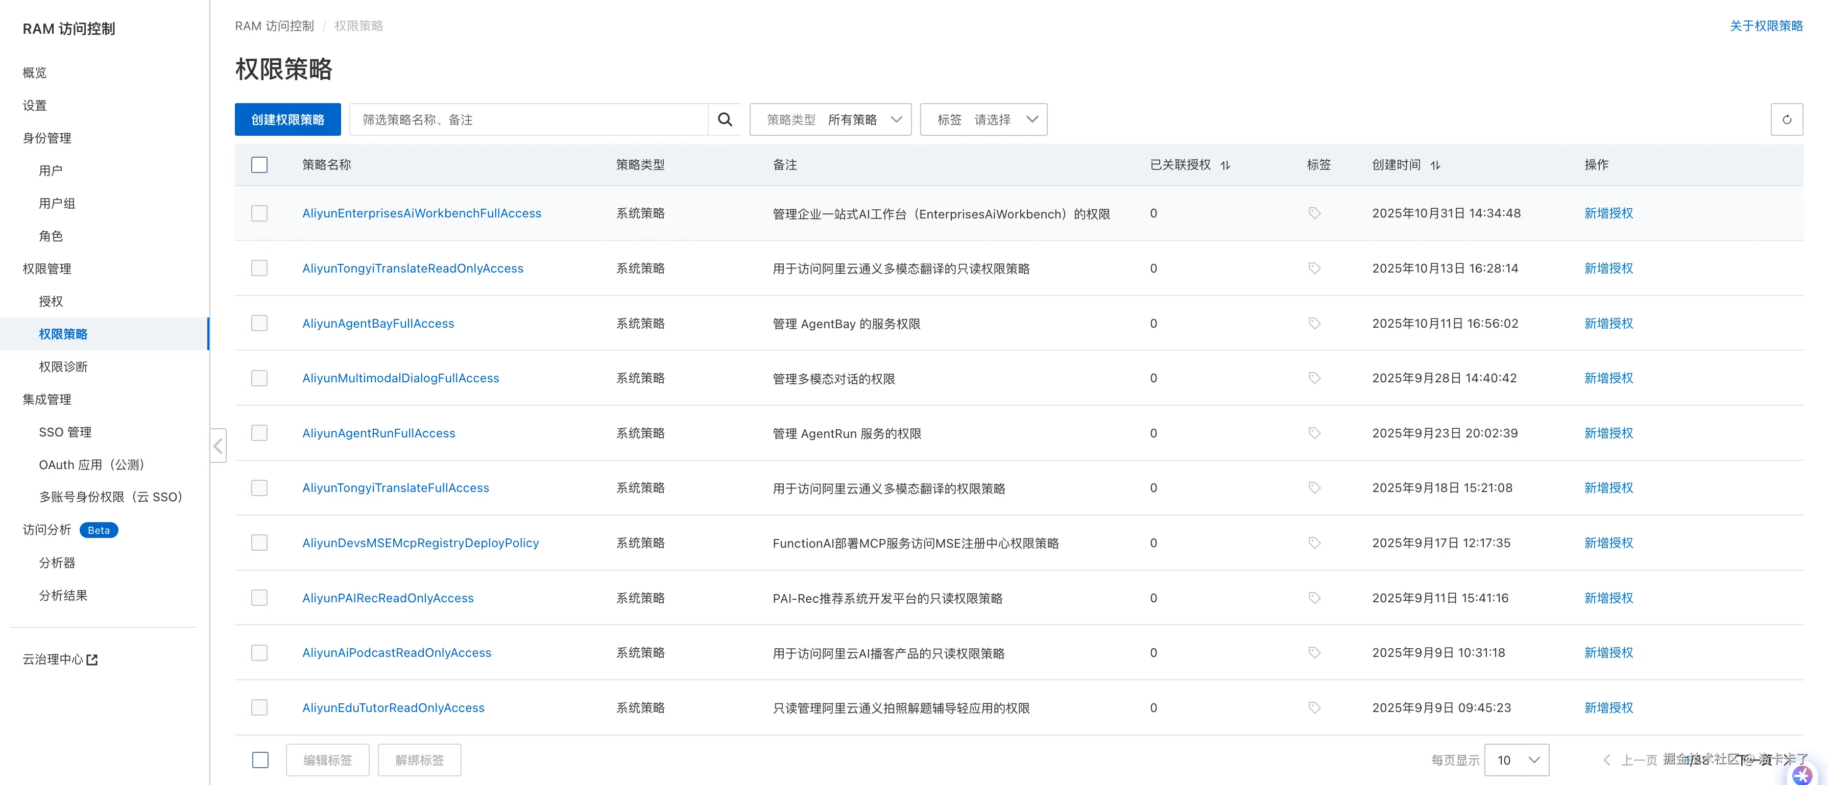This screenshot has width=1828, height=785.
Task: Sort by 已关联授权 column arrows
Action: (1225, 165)
